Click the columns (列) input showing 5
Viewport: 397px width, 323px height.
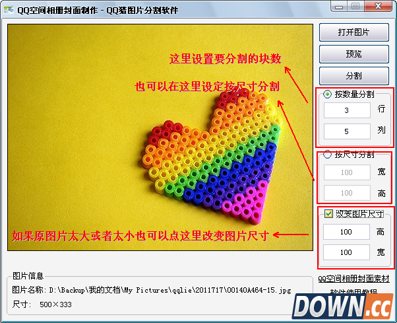pos(347,131)
